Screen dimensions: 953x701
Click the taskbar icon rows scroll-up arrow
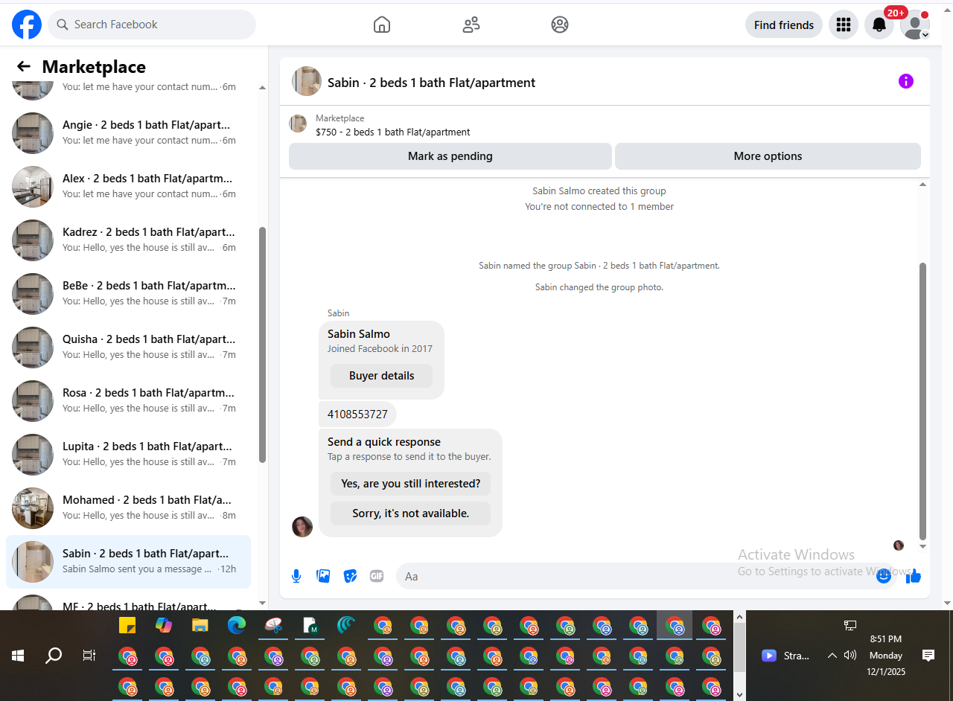click(739, 617)
